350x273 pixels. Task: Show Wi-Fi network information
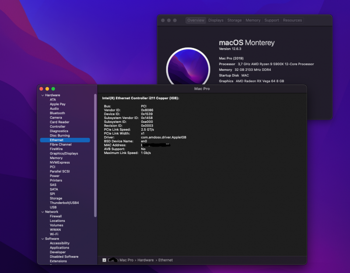coord(54,234)
